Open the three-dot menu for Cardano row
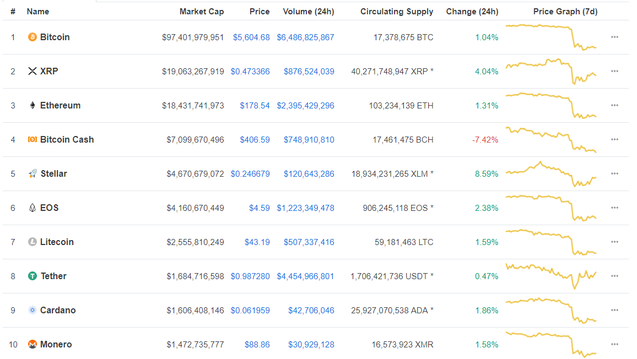Screen dimensions: 637x359 tap(614, 310)
